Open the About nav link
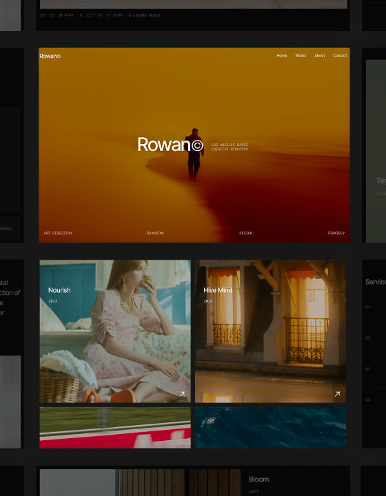Viewport: 386px width, 496px height. 320,56
